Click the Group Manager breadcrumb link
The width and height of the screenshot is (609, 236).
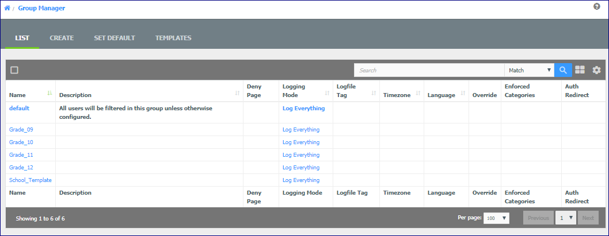tap(41, 7)
